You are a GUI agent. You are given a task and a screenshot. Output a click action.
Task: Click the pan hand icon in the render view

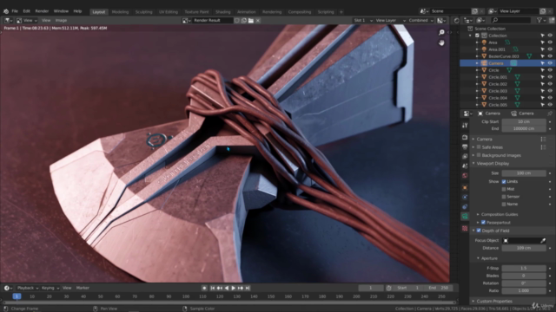click(441, 42)
